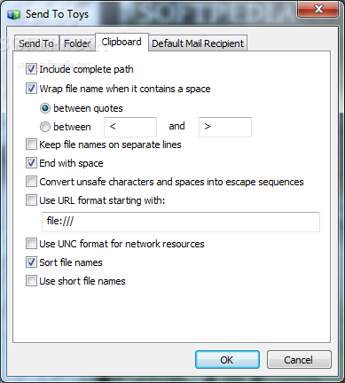Uncheck Include complete path
Image resolution: width=345 pixels, height=383 pixels.
(x=31, y=69)
